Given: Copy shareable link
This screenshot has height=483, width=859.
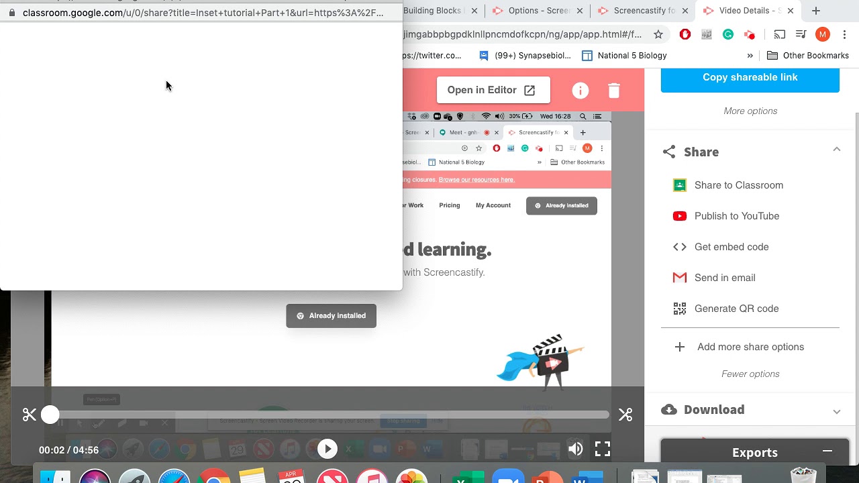Looking at the screenshot, I should click(750, 78).
